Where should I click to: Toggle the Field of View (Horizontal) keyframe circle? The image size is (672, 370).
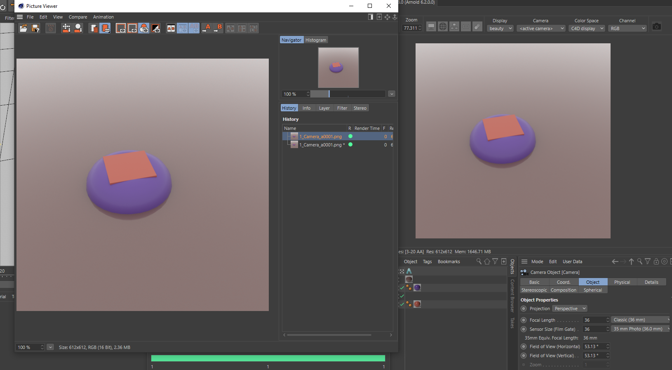524,346
